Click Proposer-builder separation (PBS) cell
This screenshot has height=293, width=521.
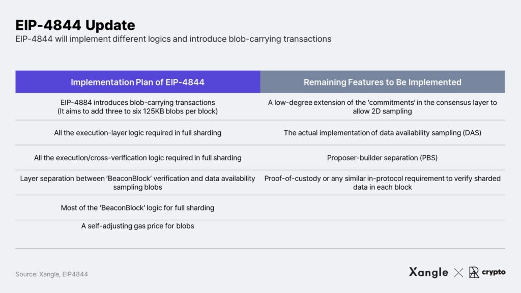click(x=383, y=158)
